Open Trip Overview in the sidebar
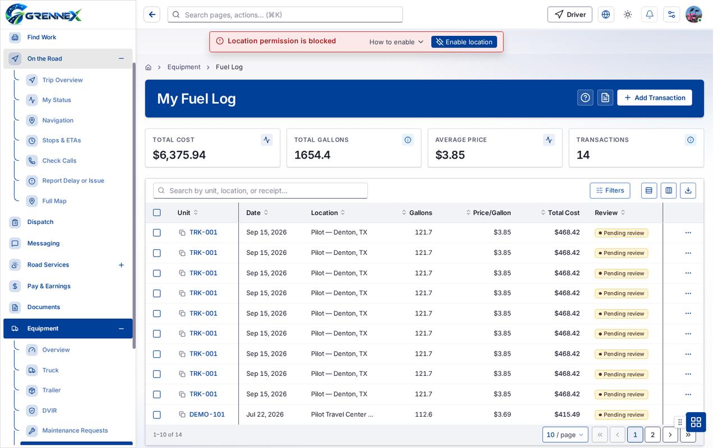 (62, 80)
